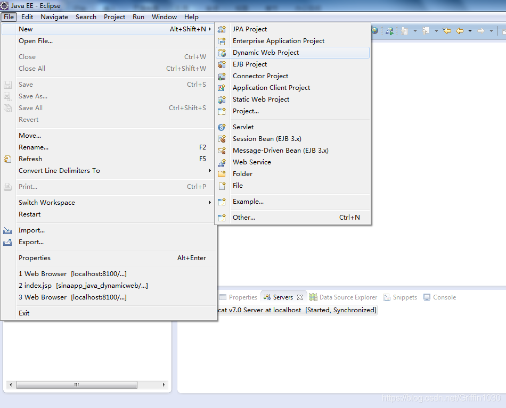Screen dimensions: 506x408
Task: Click the Web Service icon
Action: point(222,162)
